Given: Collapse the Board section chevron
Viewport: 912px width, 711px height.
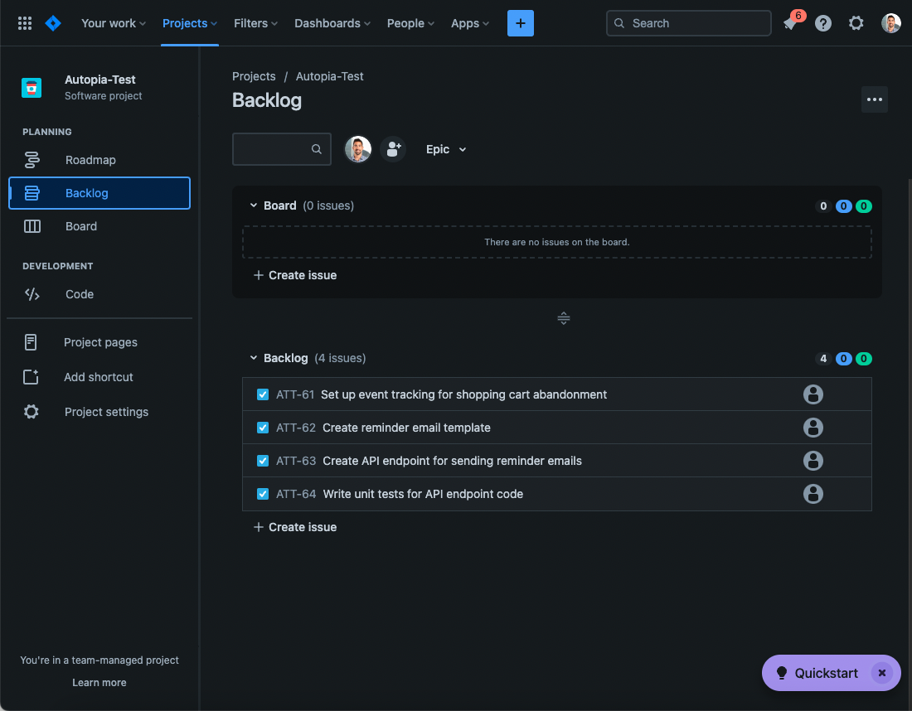Looking at the screenshot, I should tap(254, 206).
